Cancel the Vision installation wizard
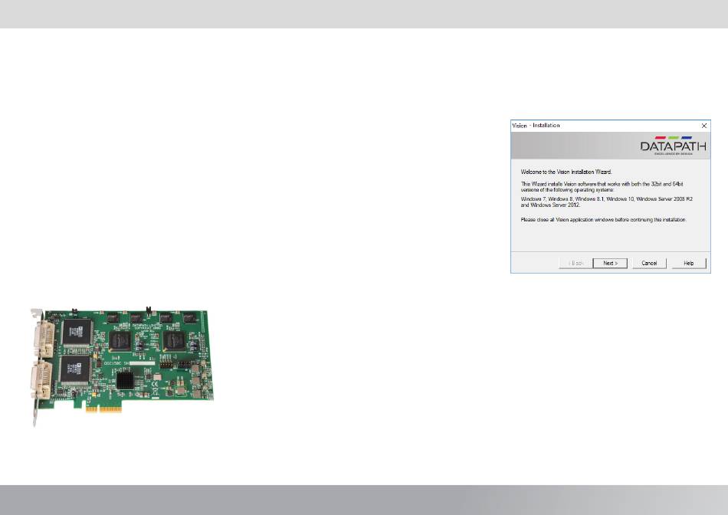The image size is (728, 515). (649, 264)
